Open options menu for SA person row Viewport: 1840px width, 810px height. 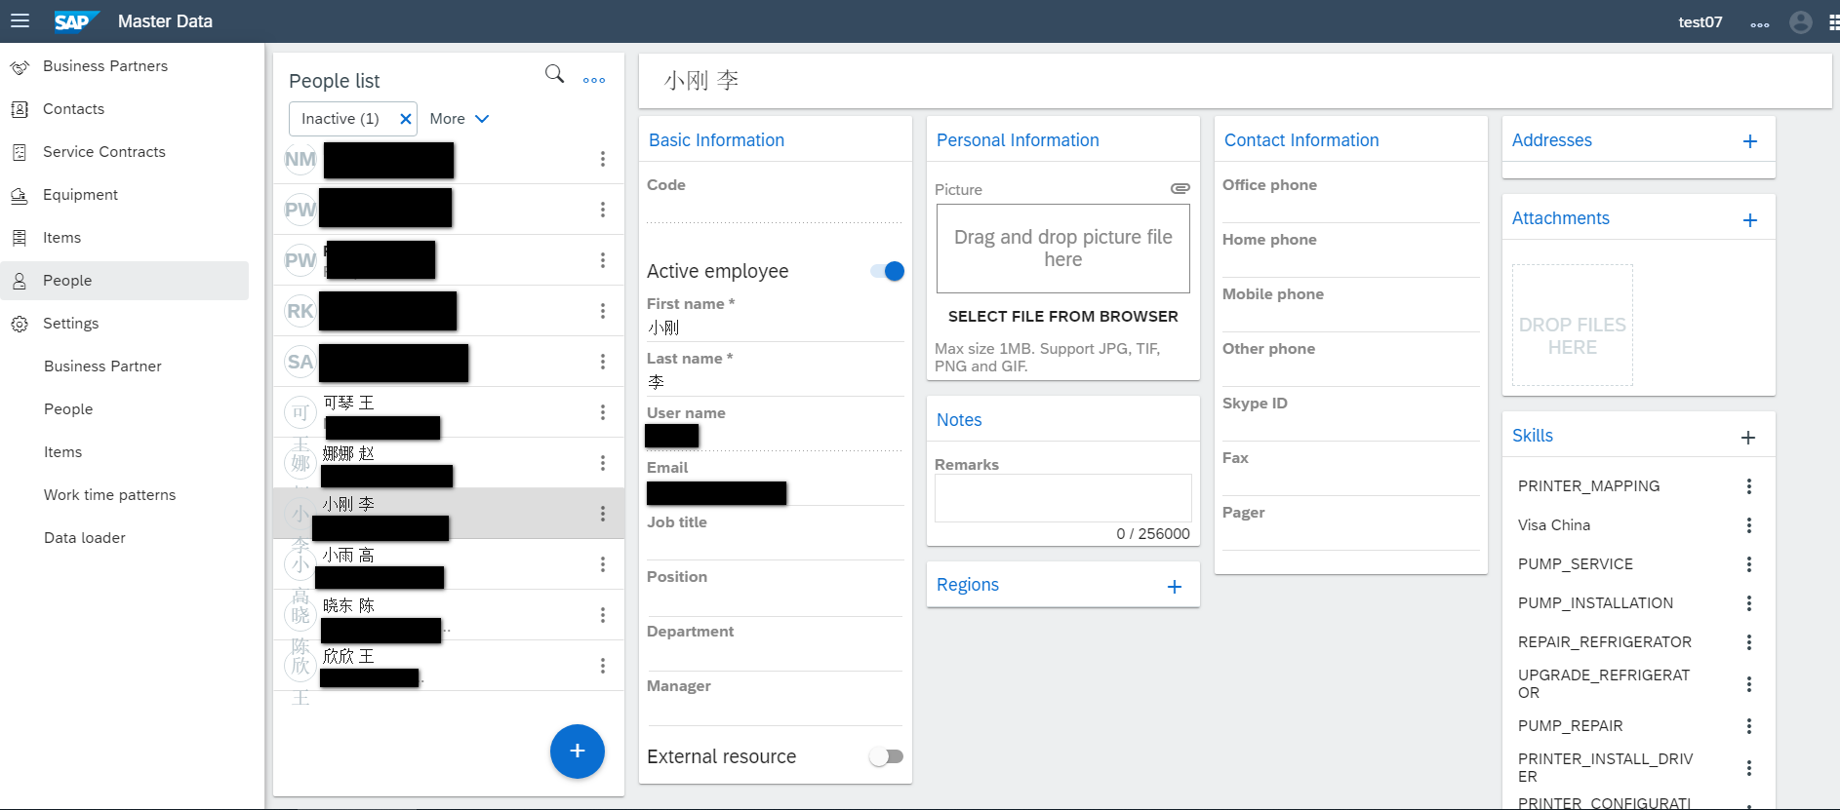click(x=603, y=362)
